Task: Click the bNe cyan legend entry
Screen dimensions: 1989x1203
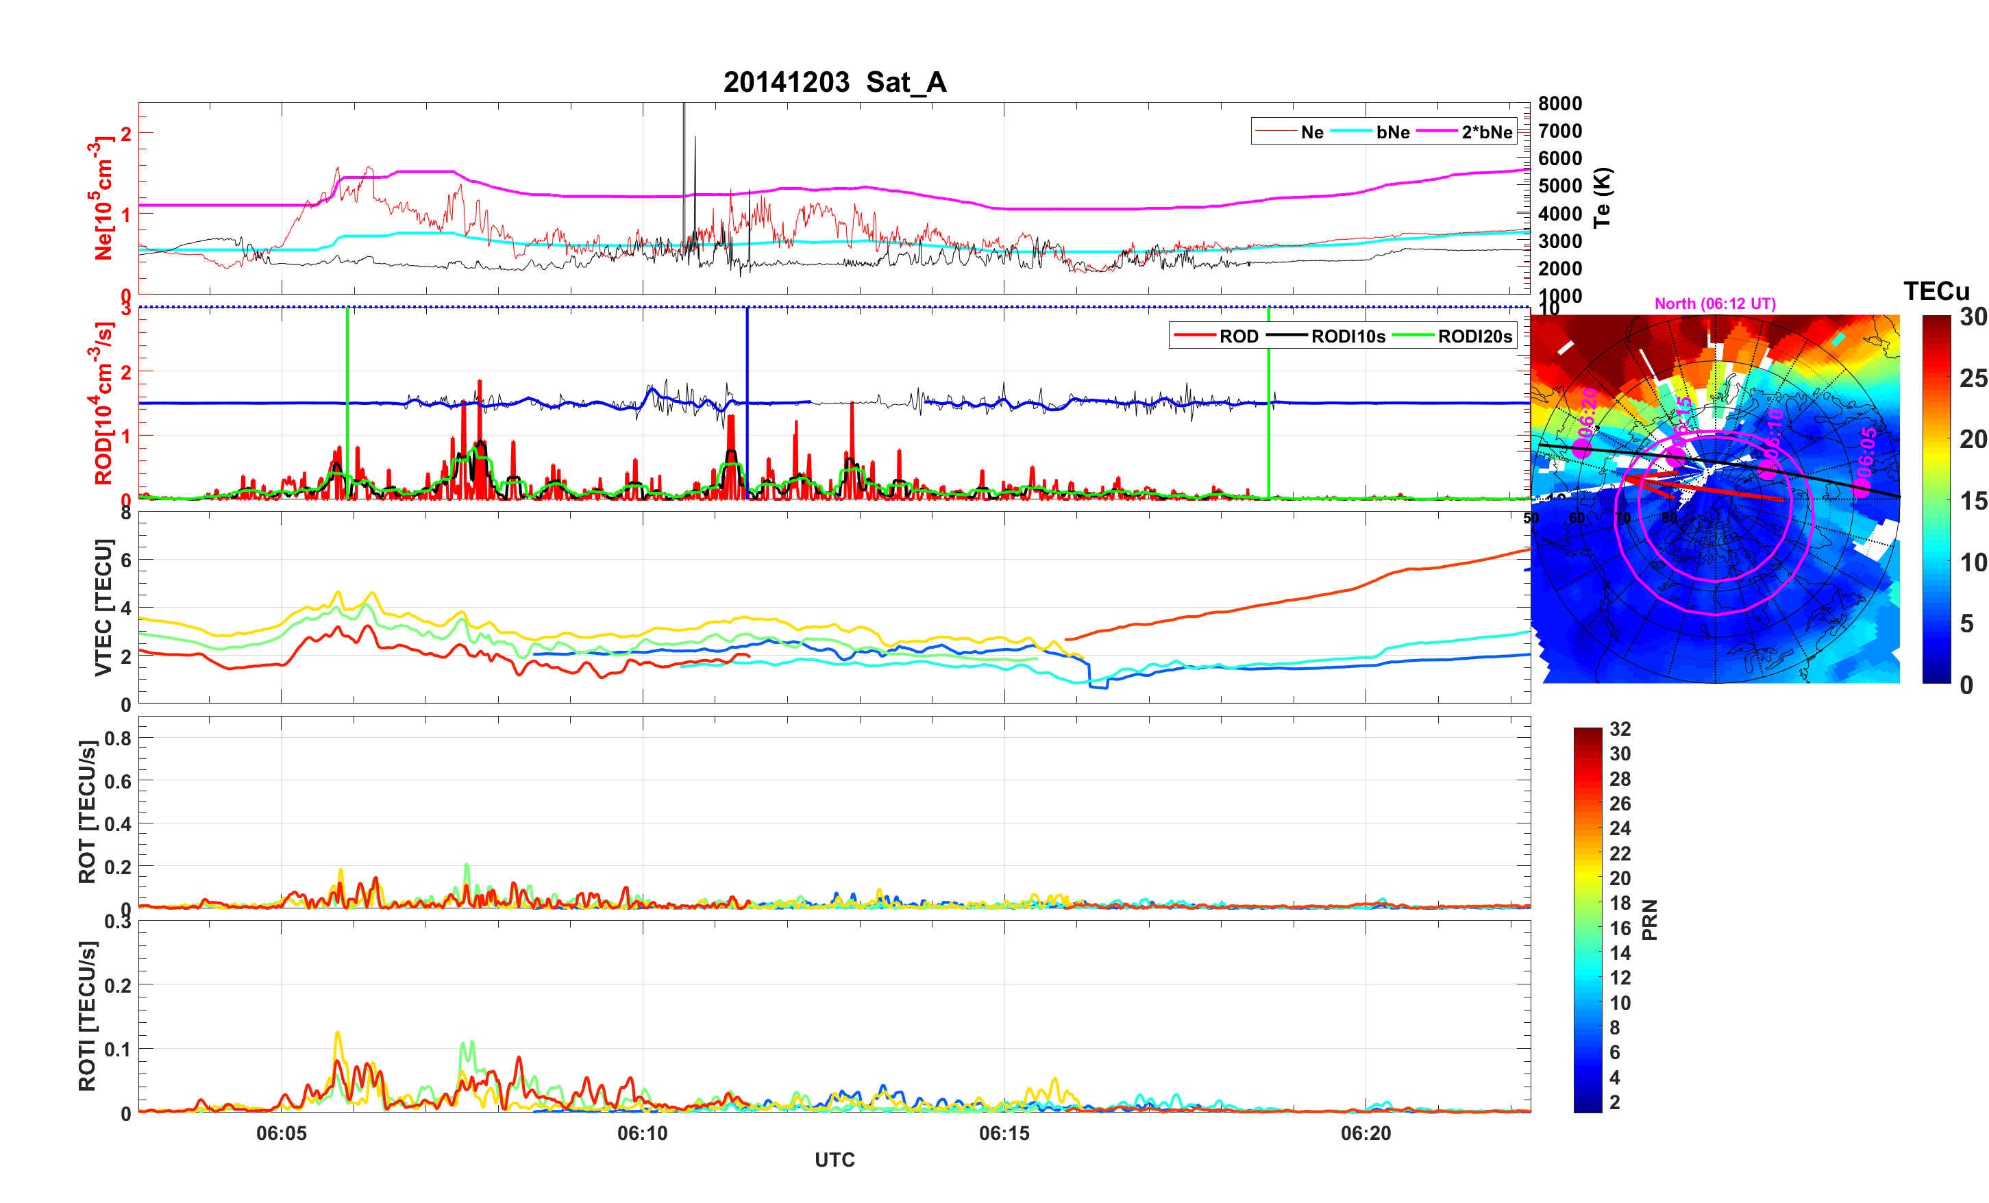Action: 1392,132
